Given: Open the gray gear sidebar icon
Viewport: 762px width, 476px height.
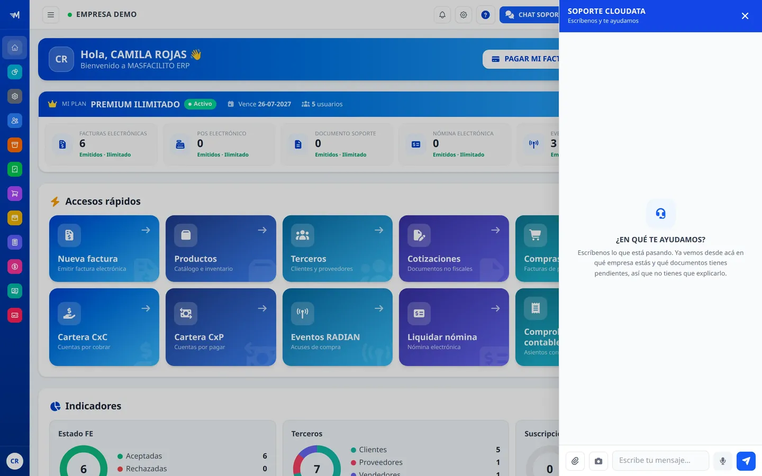Looking at the screenshot, I should (15, 96).
